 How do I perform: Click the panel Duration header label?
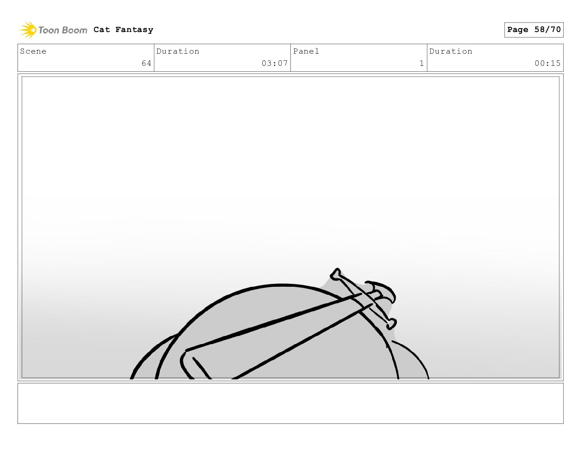[x=451, y=51]
